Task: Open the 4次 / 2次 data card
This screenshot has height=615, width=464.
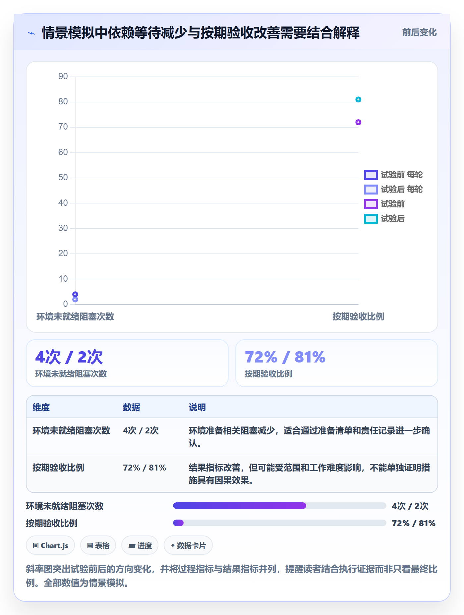Action: pos(127,363)
